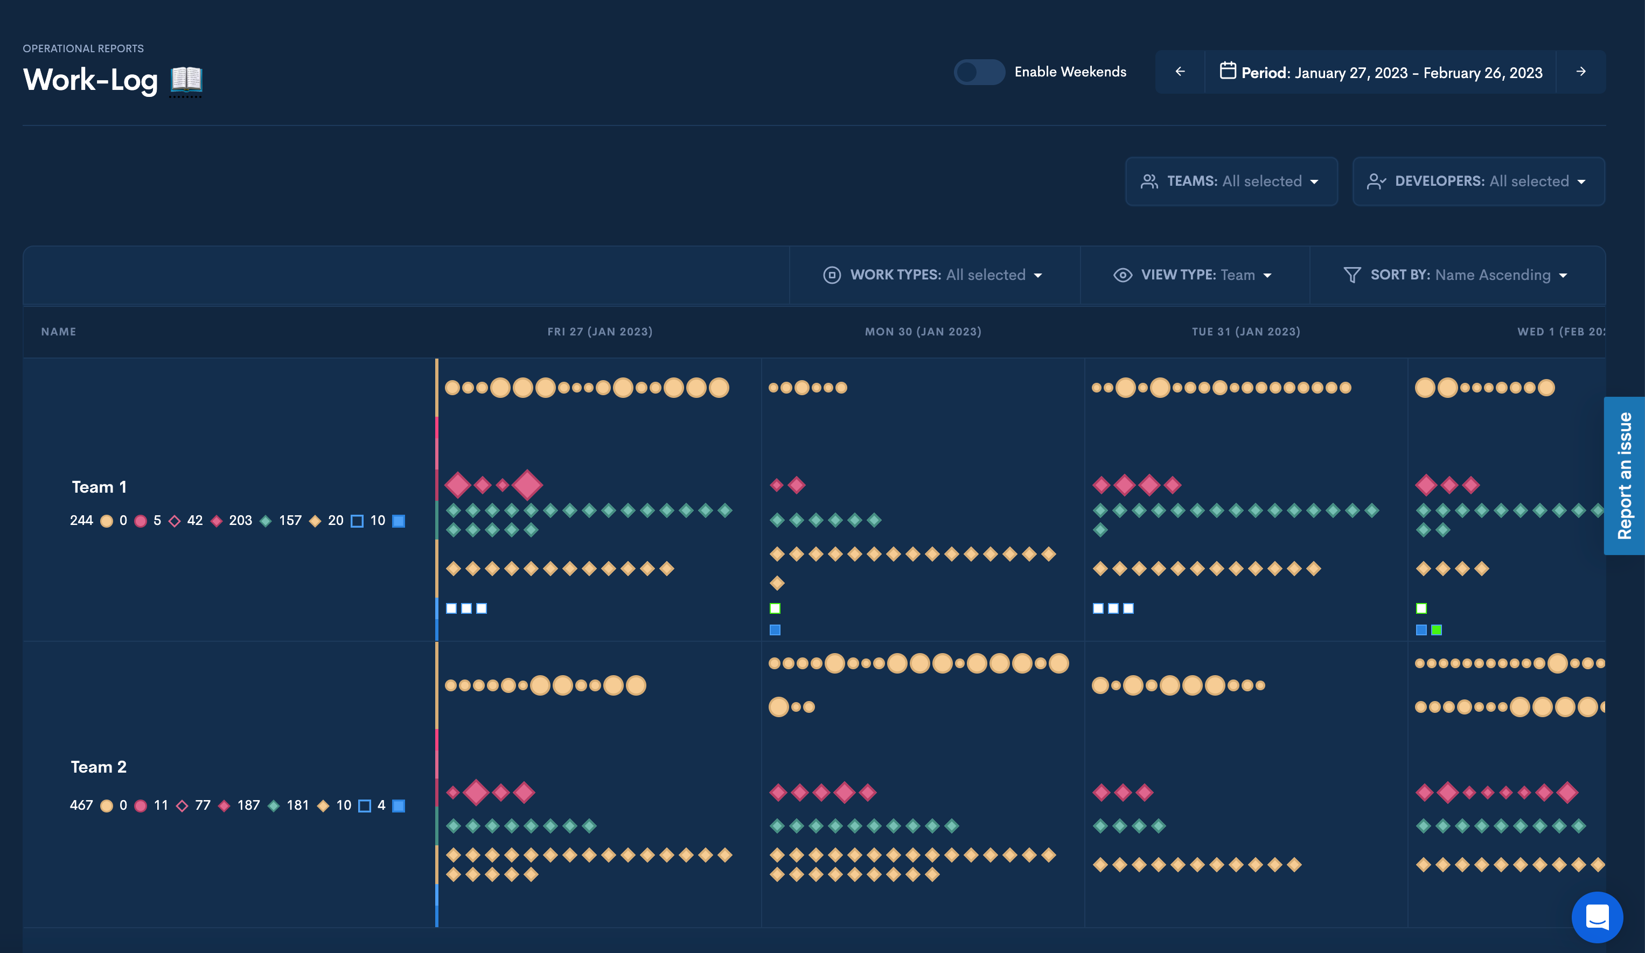The width and height of the screenshot is (1645, 953).
Task: Click the eye icon beside View Type
Action: pos(1122,275)
